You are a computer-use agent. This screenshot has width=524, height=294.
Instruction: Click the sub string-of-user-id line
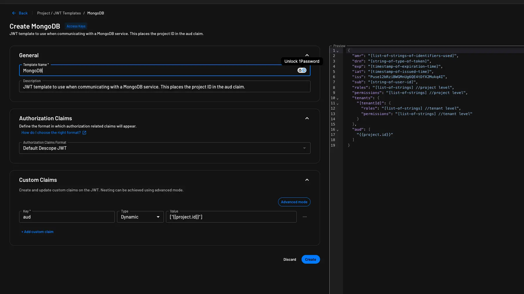point(385,82)
